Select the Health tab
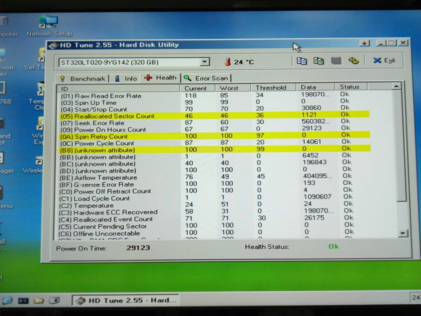 click(160, 78)
